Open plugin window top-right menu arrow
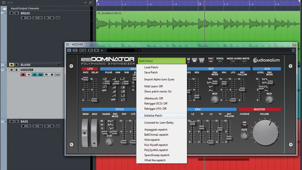Screen dimensions: 302x170 coord(293,51)
